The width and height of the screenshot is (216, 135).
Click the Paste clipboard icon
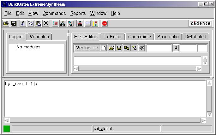[38, 24]
